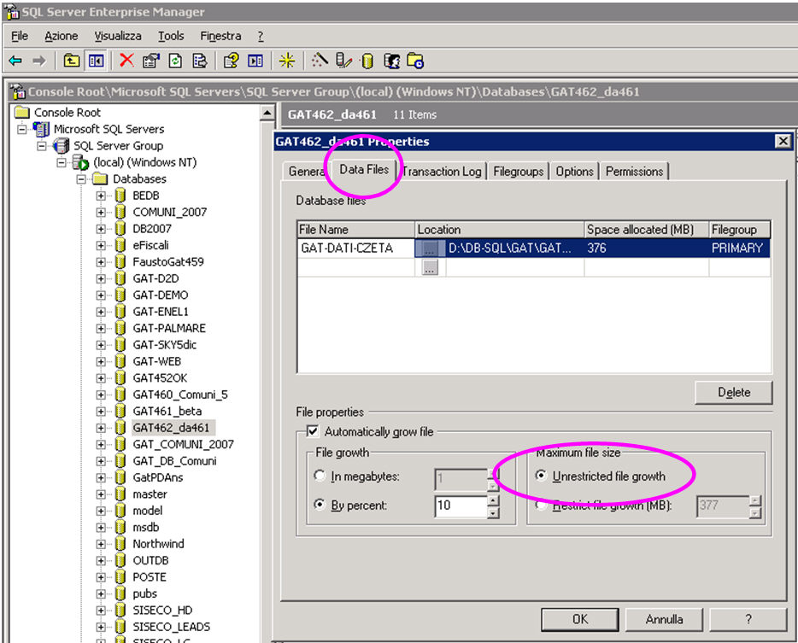Click the console tree scrollbar up arrow
Screen dimensions: 798x643
point(267,113)
